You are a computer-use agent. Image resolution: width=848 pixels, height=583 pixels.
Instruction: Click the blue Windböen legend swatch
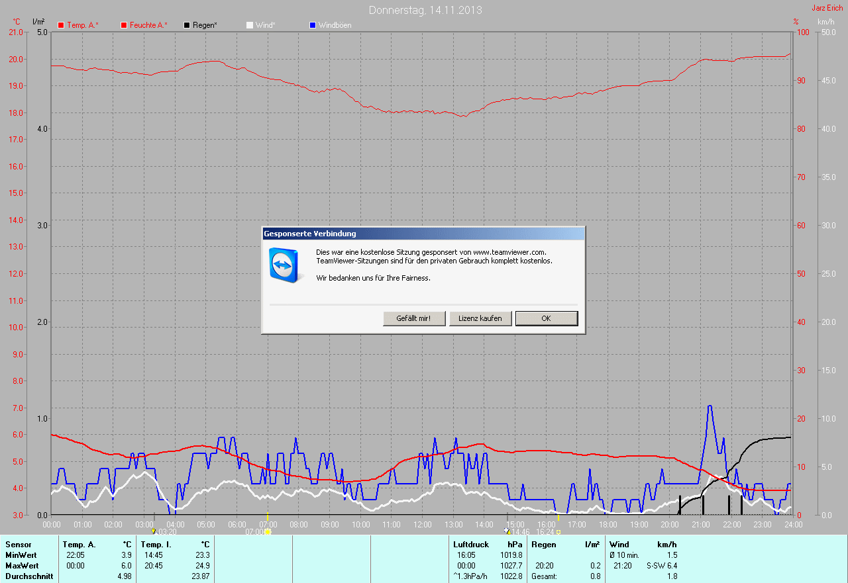[313, 25]
